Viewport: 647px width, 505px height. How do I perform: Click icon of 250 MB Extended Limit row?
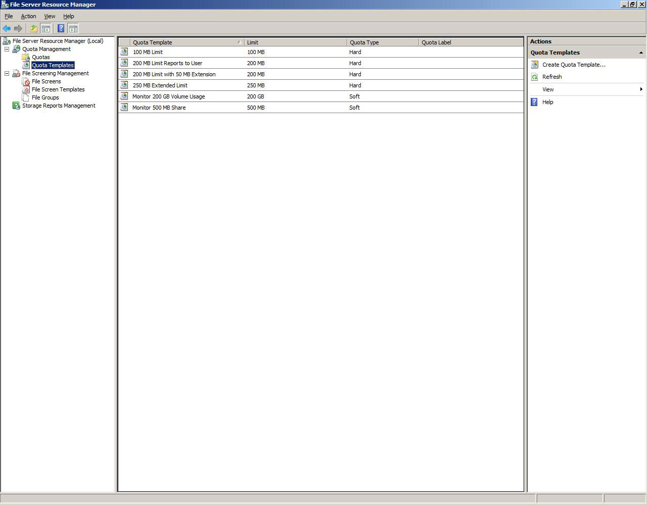[124, 85]
